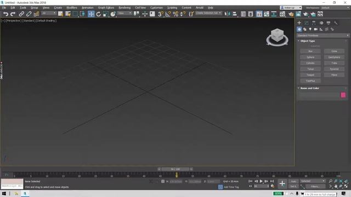Click the Mirror tool icon

point(227,14)
